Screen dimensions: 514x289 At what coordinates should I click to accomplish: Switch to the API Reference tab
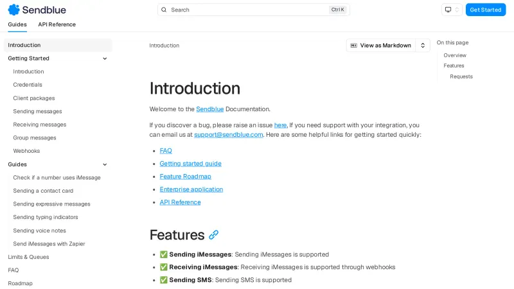pyautogui.click(x=57, y=24)
